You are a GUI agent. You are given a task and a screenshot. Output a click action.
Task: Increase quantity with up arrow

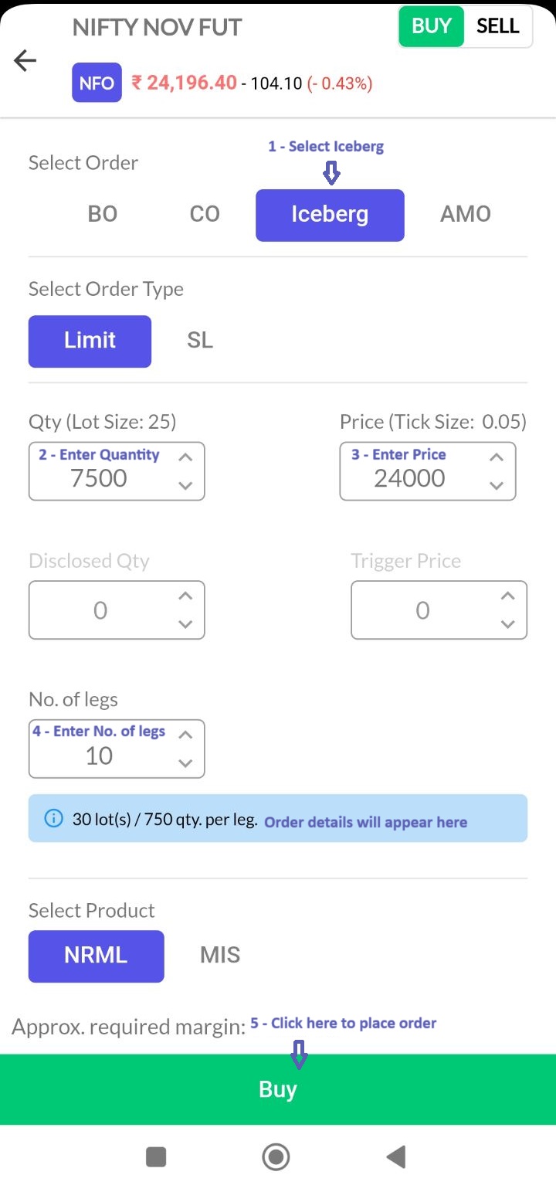[x=185, y=457]
